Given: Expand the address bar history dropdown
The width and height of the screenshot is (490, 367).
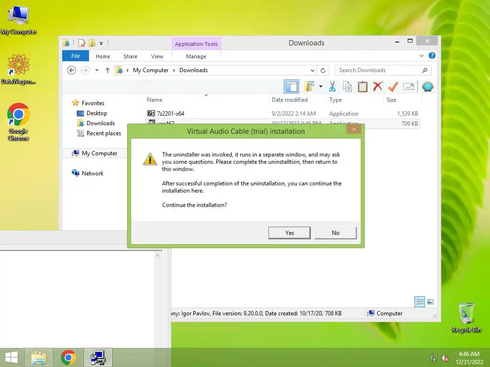Looking at the screenshot, I should pos(312,70).
